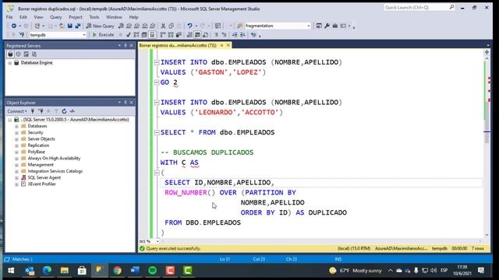Open the Tools menu
The image size is (499, 280).
pos(94,17)
